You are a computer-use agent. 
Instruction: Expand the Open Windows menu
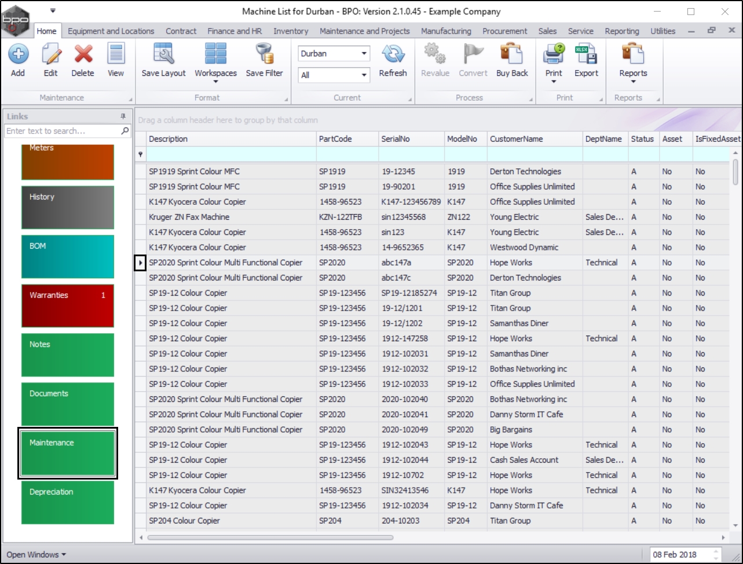(36, 555)
